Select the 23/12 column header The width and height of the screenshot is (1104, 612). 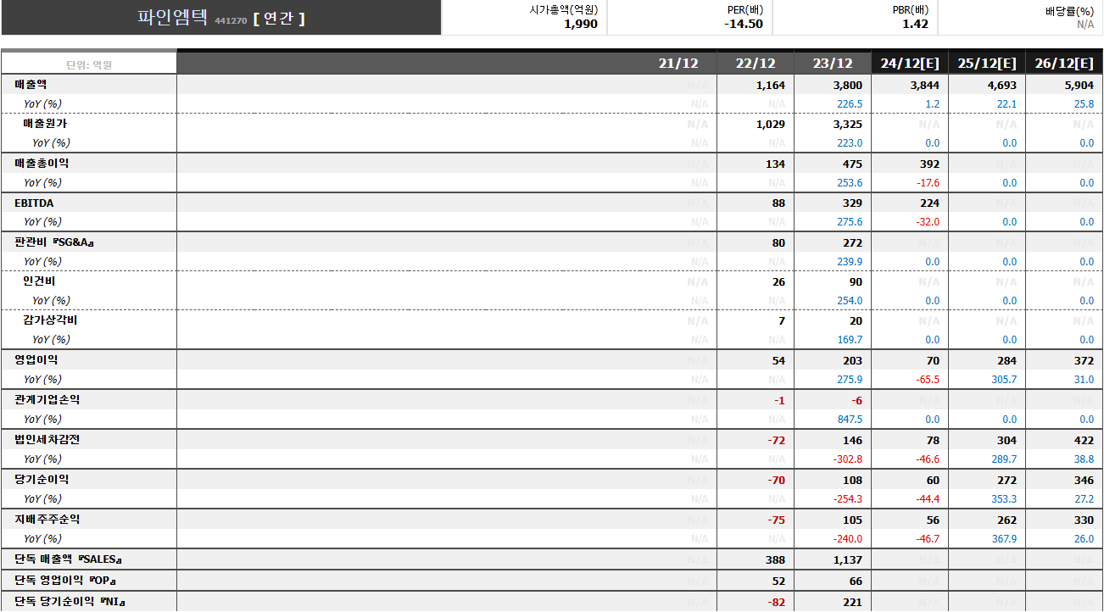click(832, 64)
